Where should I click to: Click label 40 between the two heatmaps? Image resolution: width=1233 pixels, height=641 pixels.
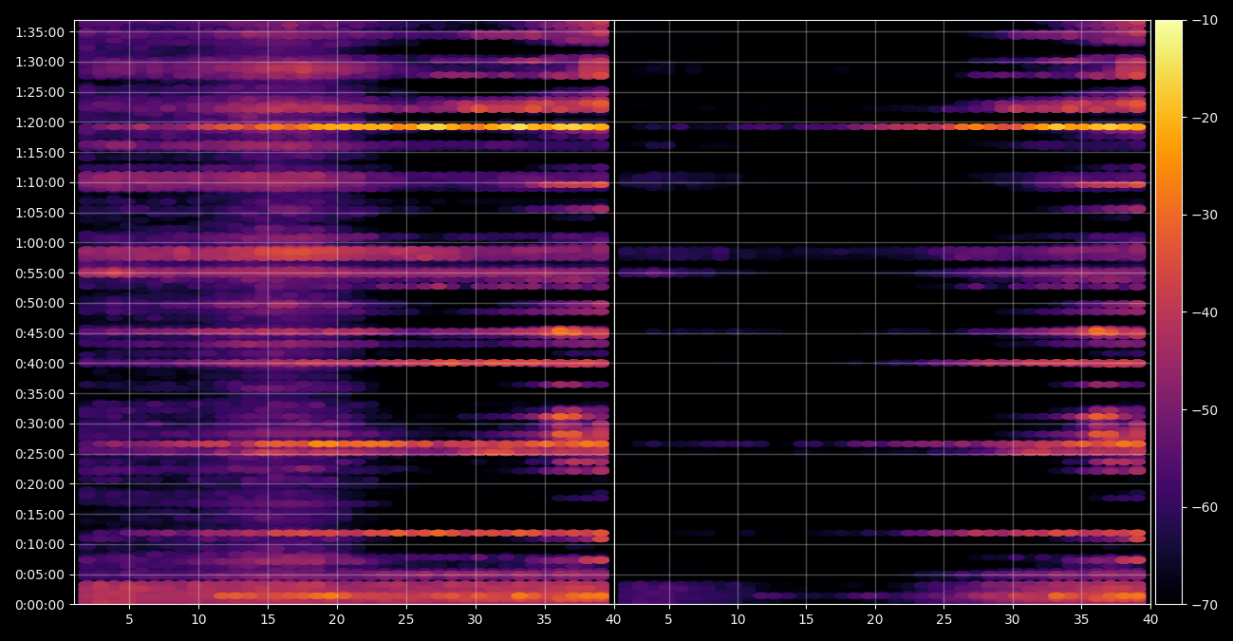coord(613,620)
